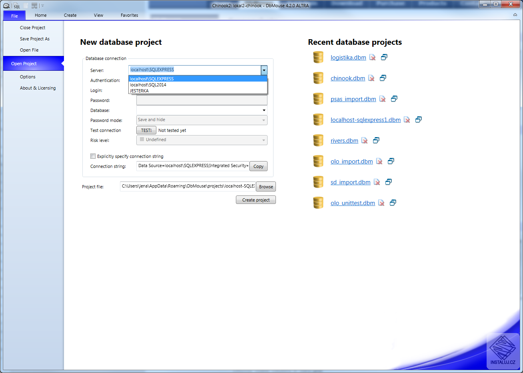
Task: Click the database icon beside localhost-sqlexpress1.dbm
Action: [318, 120]
